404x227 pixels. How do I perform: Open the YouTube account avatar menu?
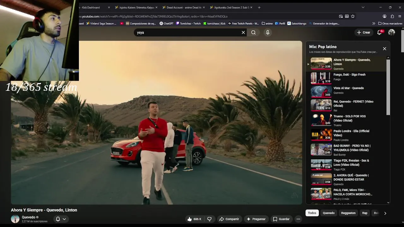coord(391,32)
